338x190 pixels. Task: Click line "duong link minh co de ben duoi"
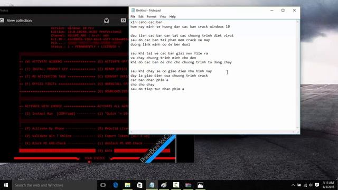click(160, 44)
